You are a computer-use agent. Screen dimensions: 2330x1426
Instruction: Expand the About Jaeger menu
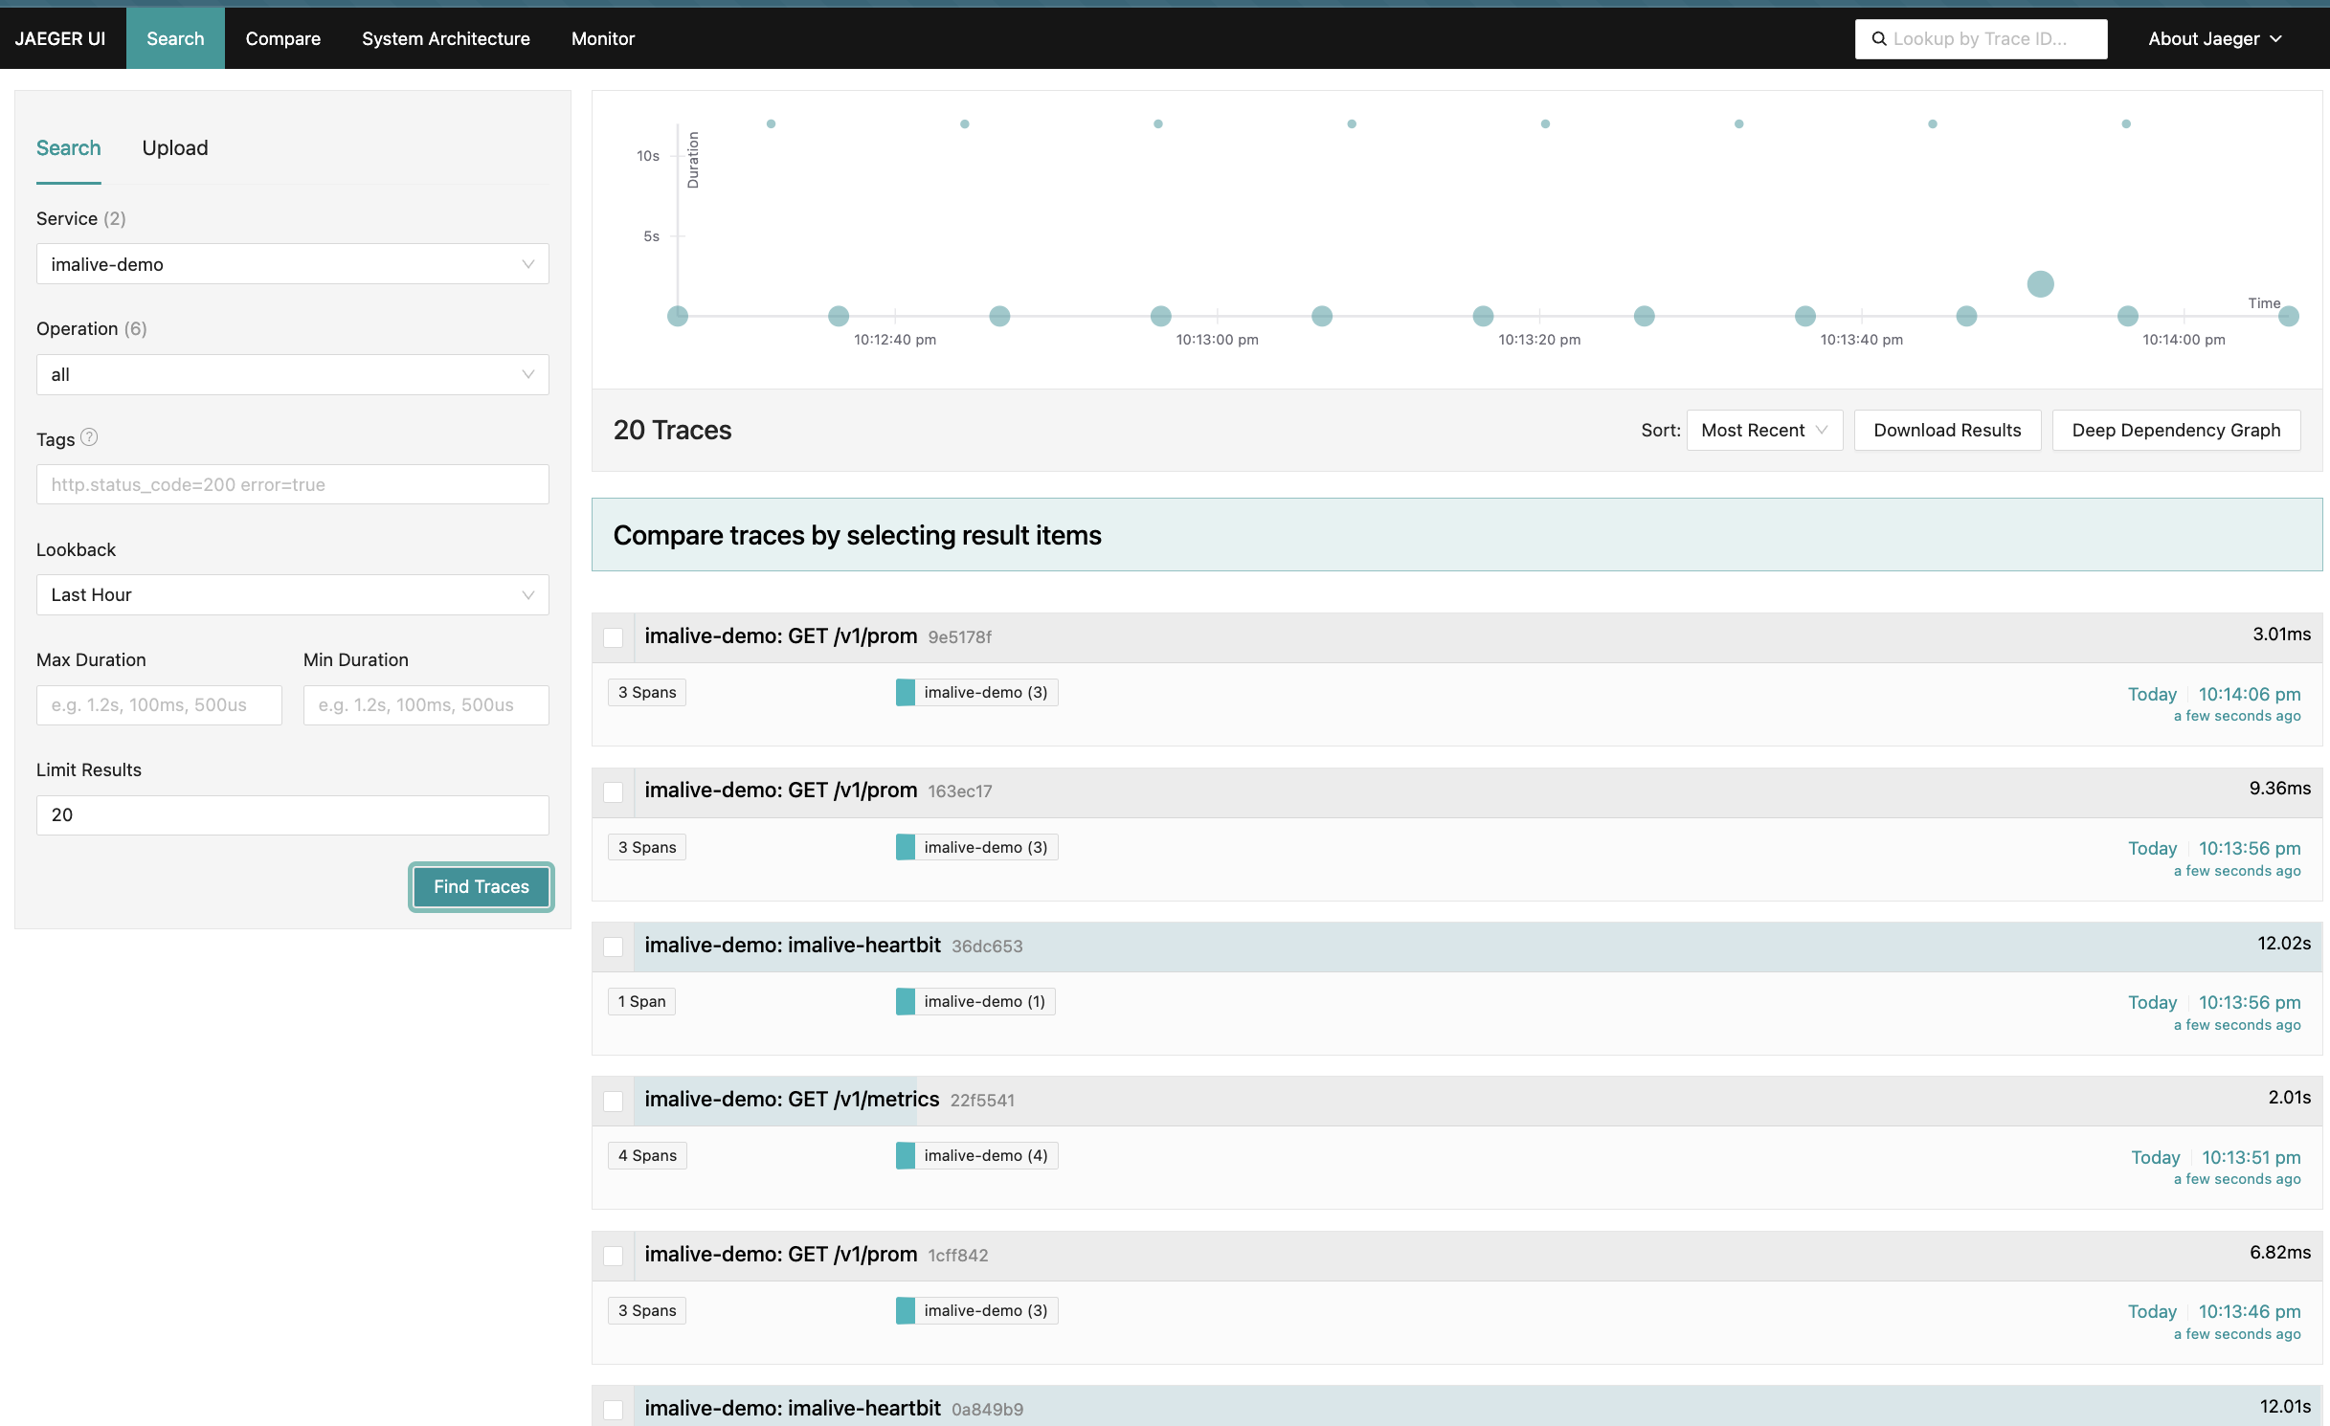2215,39
